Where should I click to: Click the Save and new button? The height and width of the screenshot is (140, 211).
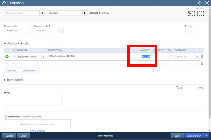click(194, 136)
